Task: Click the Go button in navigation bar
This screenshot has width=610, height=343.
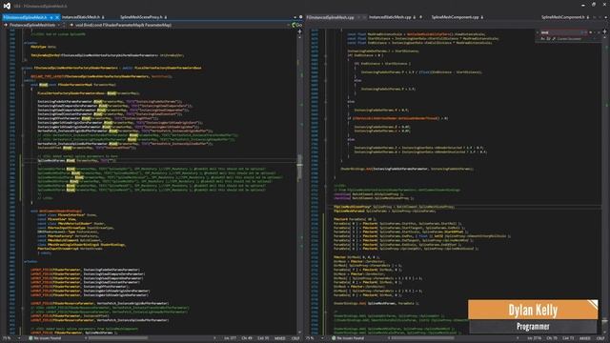Action: click(x=297, y=26)
